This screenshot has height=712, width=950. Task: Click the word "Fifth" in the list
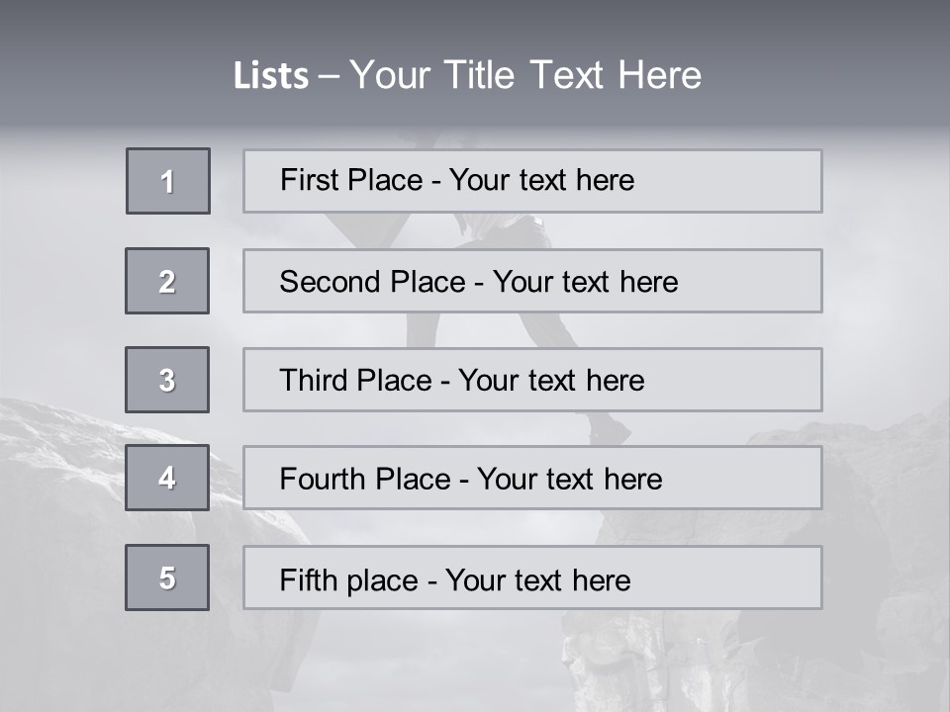[308, 579]
